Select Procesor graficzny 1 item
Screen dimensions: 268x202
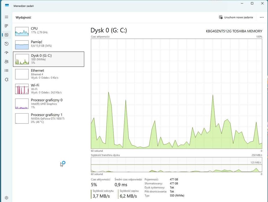click(x=49, y=118)
